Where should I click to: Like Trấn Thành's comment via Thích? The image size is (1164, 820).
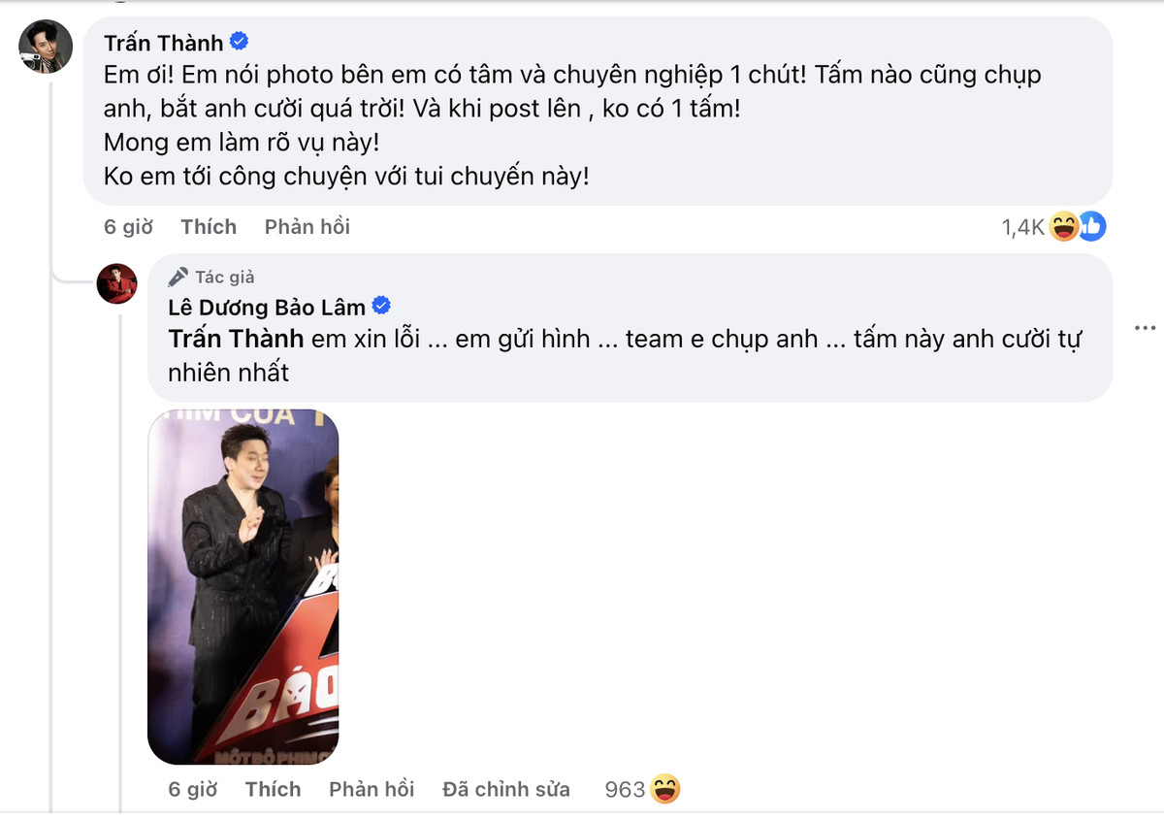tap(209, 227)
